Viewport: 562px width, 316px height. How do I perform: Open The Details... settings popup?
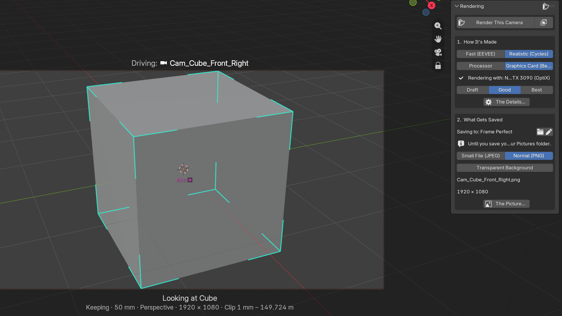coord(506,102)
